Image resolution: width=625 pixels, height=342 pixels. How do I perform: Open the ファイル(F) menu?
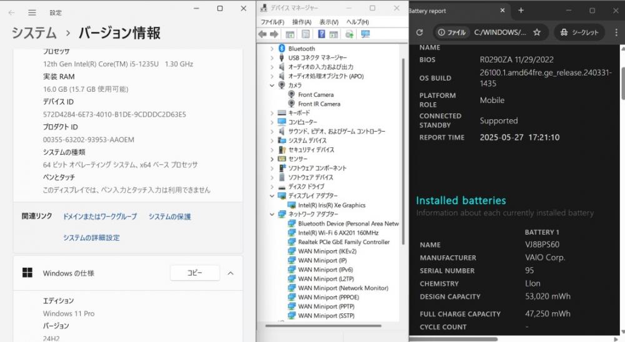(x=272, y=22)
